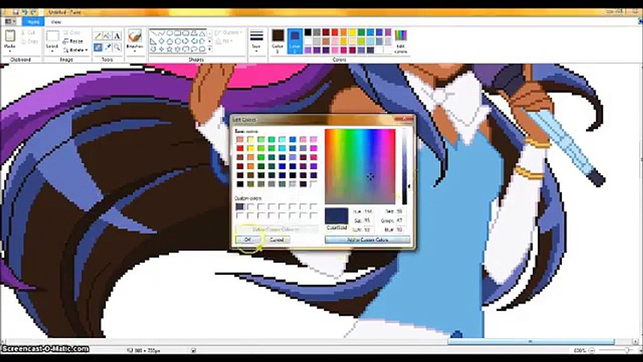Choose magenta in basic colors grid
The height and width of the screenshot is (362, 643).
[313, 148]
